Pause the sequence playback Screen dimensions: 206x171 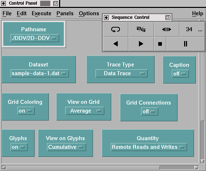click(185, 44)
